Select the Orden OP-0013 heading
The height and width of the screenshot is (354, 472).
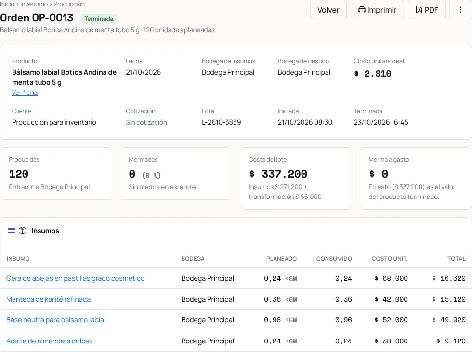(x=37, y=18)
